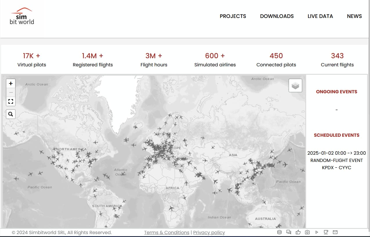Screen dimensions: 370x237
Task: Open the Terms & Conditions link
Action: tap(167, 232)
